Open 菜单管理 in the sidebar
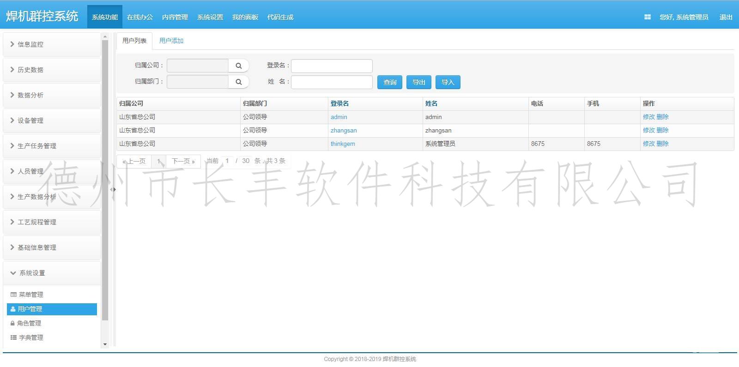This screenshot has width=739, height=367. point(31,295)
